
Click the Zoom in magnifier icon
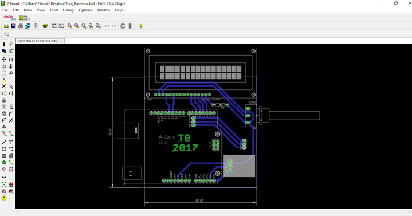pos(77,26)
